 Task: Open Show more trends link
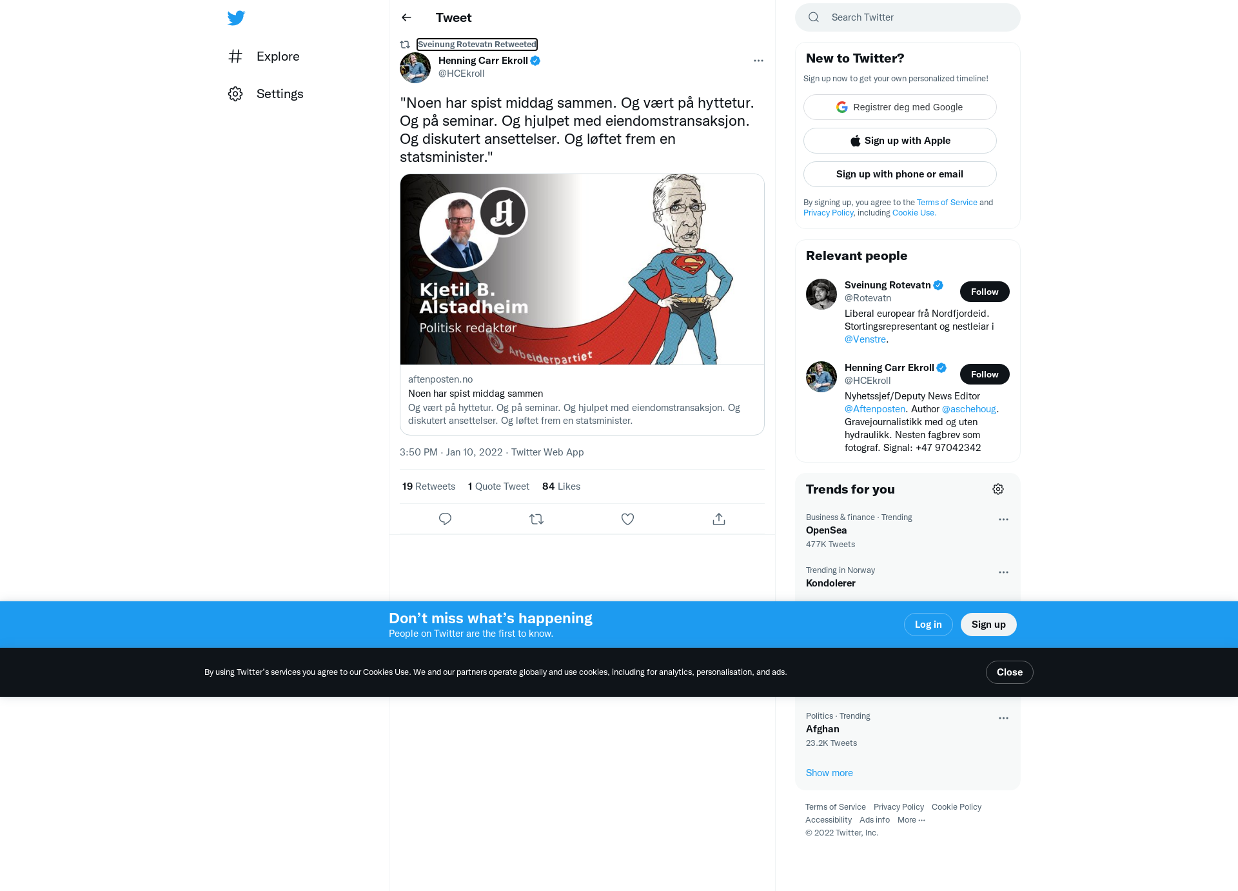[x=829, y=773]
